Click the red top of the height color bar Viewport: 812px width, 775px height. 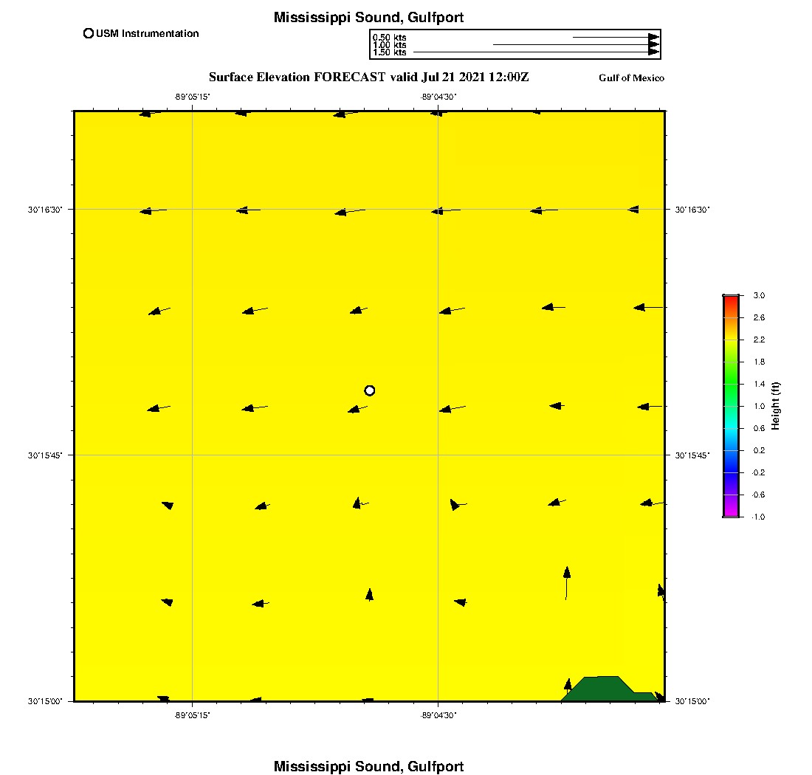coord(731,300)
